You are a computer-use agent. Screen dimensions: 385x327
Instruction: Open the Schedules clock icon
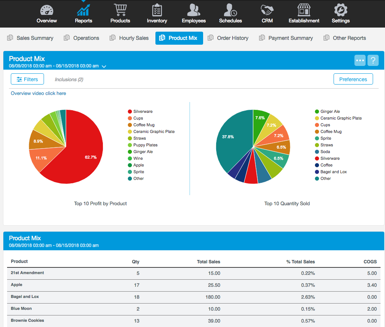click(x=230, y=10)
